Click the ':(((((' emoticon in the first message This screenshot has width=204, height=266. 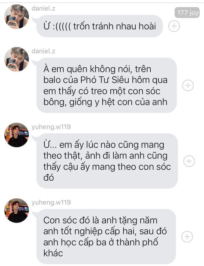pos(62,26)
